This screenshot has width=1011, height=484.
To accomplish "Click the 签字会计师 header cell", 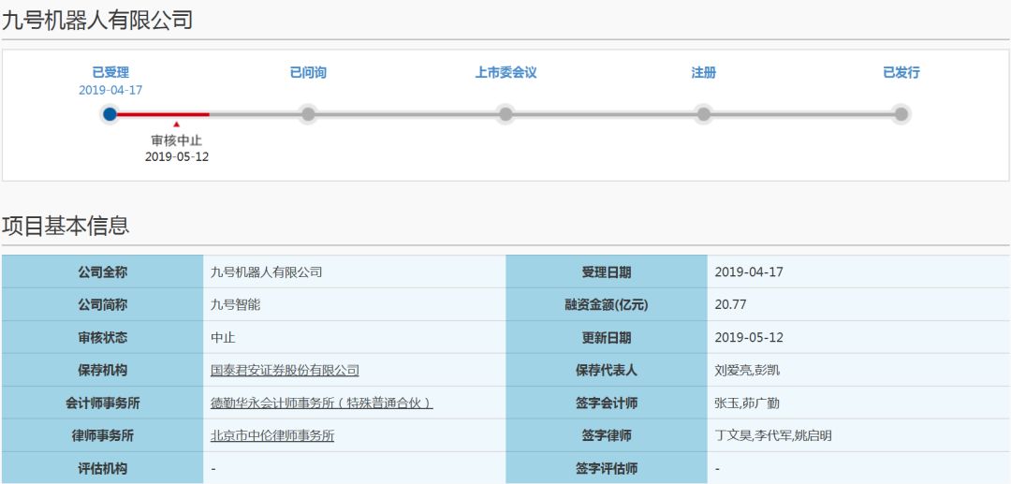I will tap(607, 403).
